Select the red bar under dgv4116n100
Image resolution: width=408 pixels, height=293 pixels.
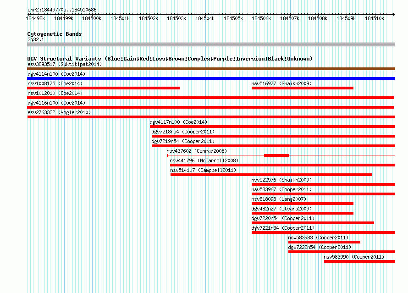[x=210, y=107]
